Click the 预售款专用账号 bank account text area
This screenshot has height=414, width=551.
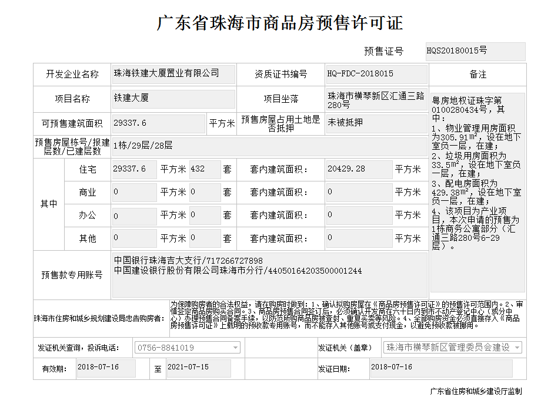click(x=269, y=275)
